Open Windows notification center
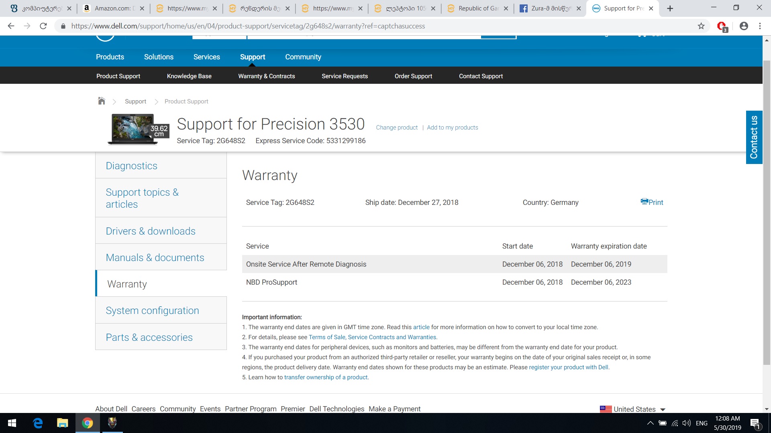The height and width of the screenshot is (433, 771). click(755, 423)
